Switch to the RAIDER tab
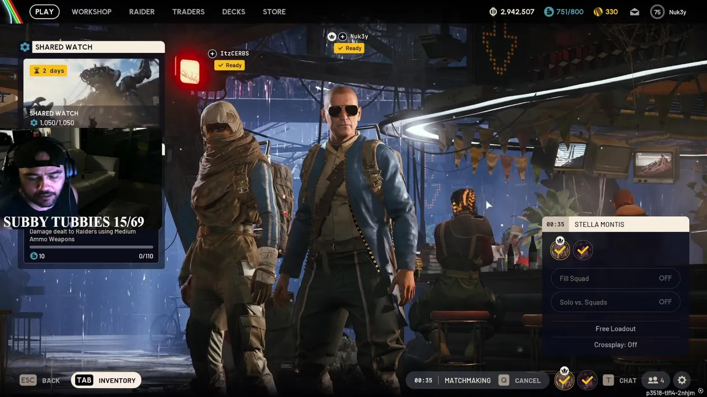The image size is (707, 397). point(141,12)
